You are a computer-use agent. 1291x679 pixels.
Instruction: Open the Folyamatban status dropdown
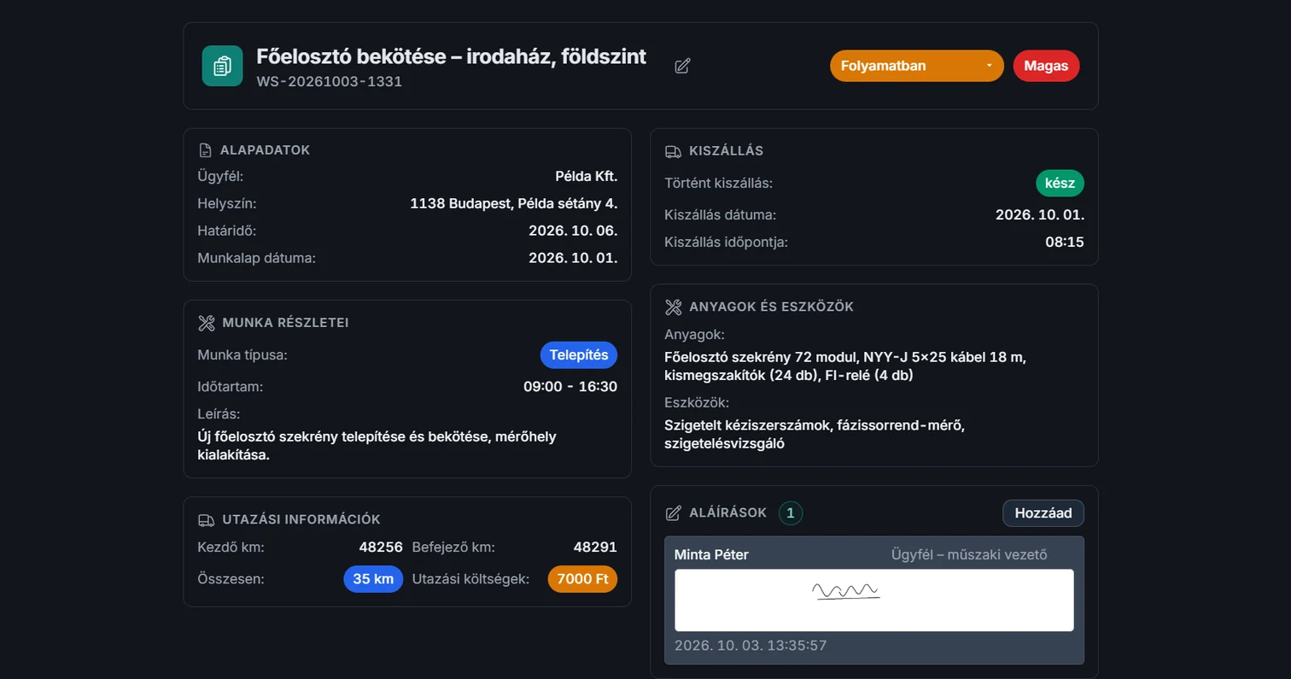pyautogui.click(x=916, y=66)
